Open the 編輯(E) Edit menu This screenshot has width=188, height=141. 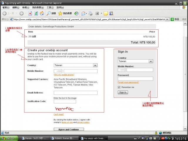pyautogui.click(x=16, y=8)
